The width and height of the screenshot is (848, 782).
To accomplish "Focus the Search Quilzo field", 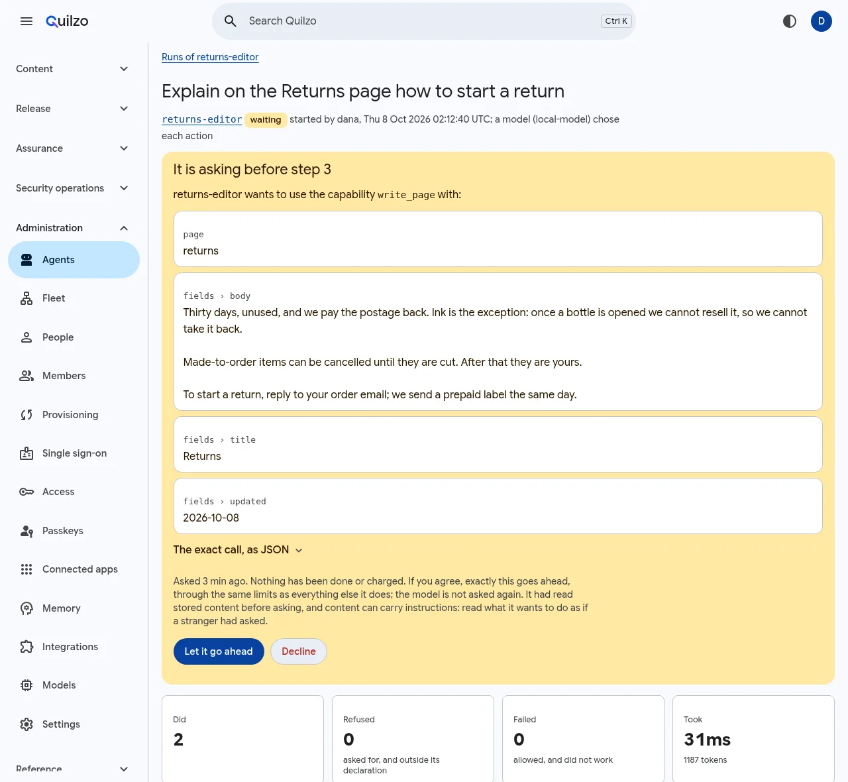I will click(424, 21).
